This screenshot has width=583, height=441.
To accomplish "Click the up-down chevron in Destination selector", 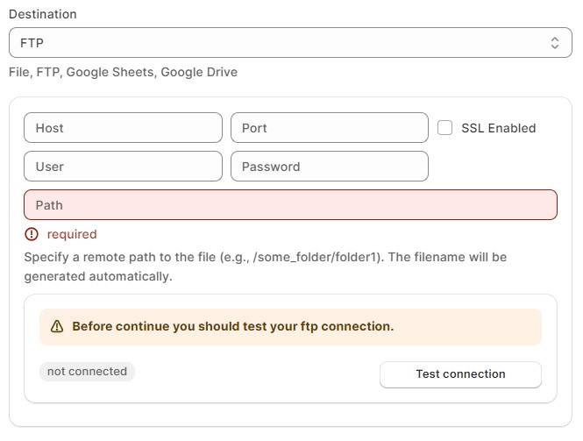I will (554, 42).
